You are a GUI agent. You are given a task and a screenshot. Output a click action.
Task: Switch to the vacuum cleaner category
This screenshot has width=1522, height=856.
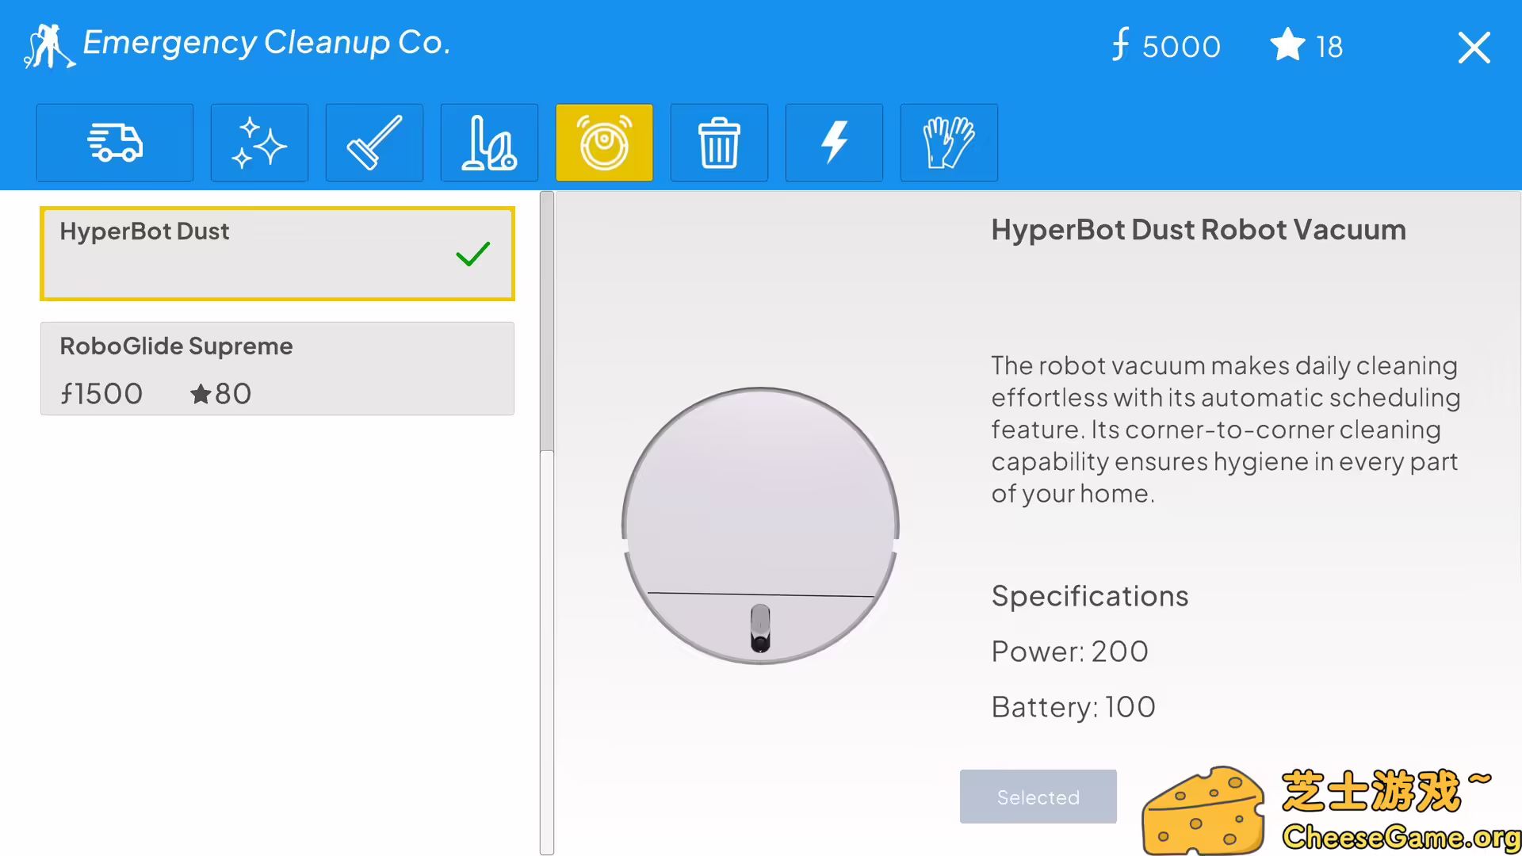(x=489, y=143)
